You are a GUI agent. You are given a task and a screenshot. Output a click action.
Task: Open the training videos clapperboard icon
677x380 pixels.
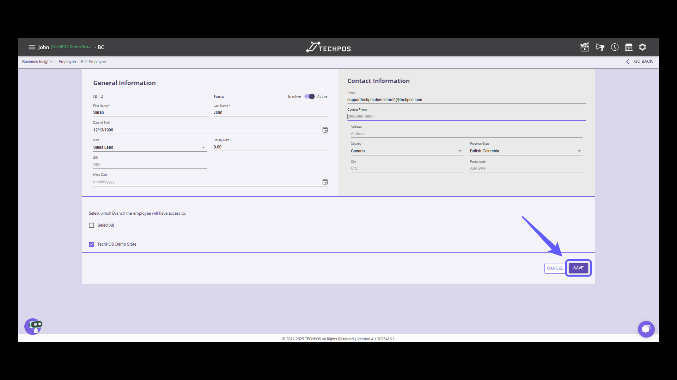(x=585, y=47)
